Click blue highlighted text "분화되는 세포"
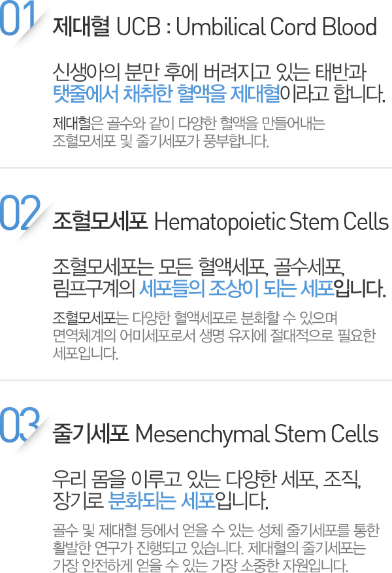This screenshot has height=573, width=392. coord(161,501)
